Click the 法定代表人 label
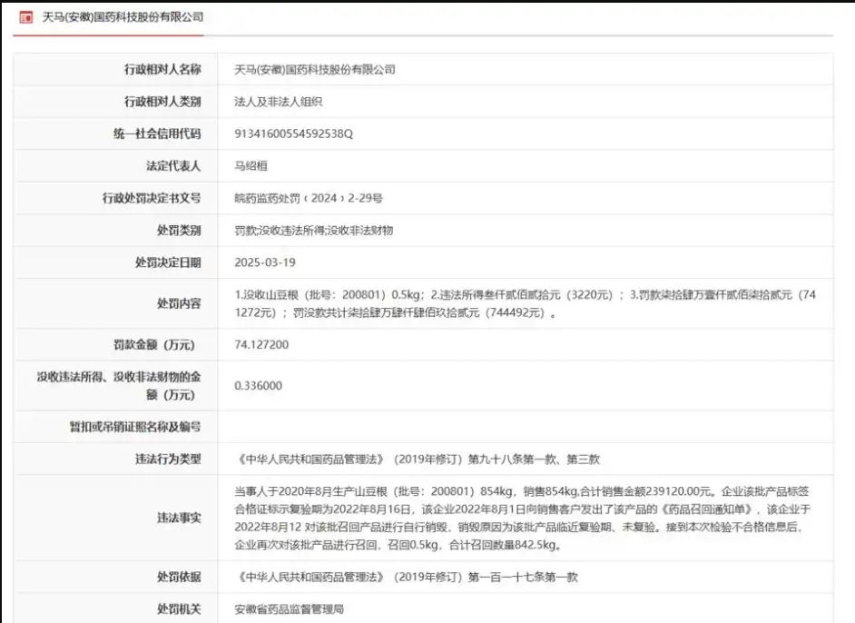This screenshot has height=623, width=855. click(173, 166)
